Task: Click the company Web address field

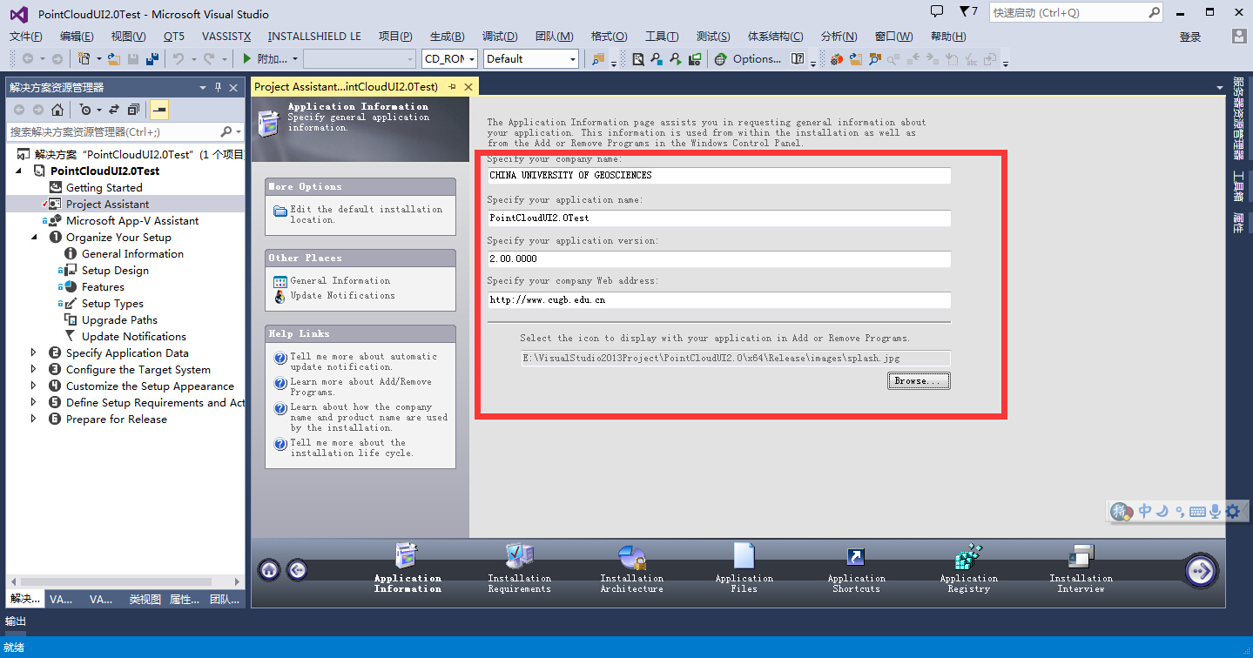Action: (719, 300)
